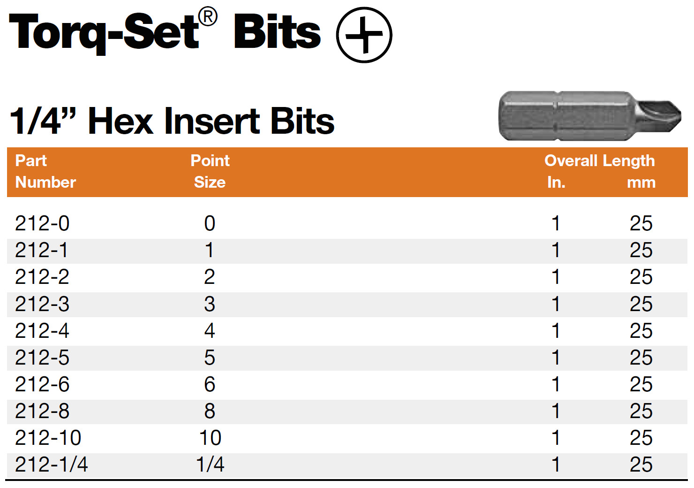Click the "mm" sub-header label

pyautogui.click(x=641, y=182)
